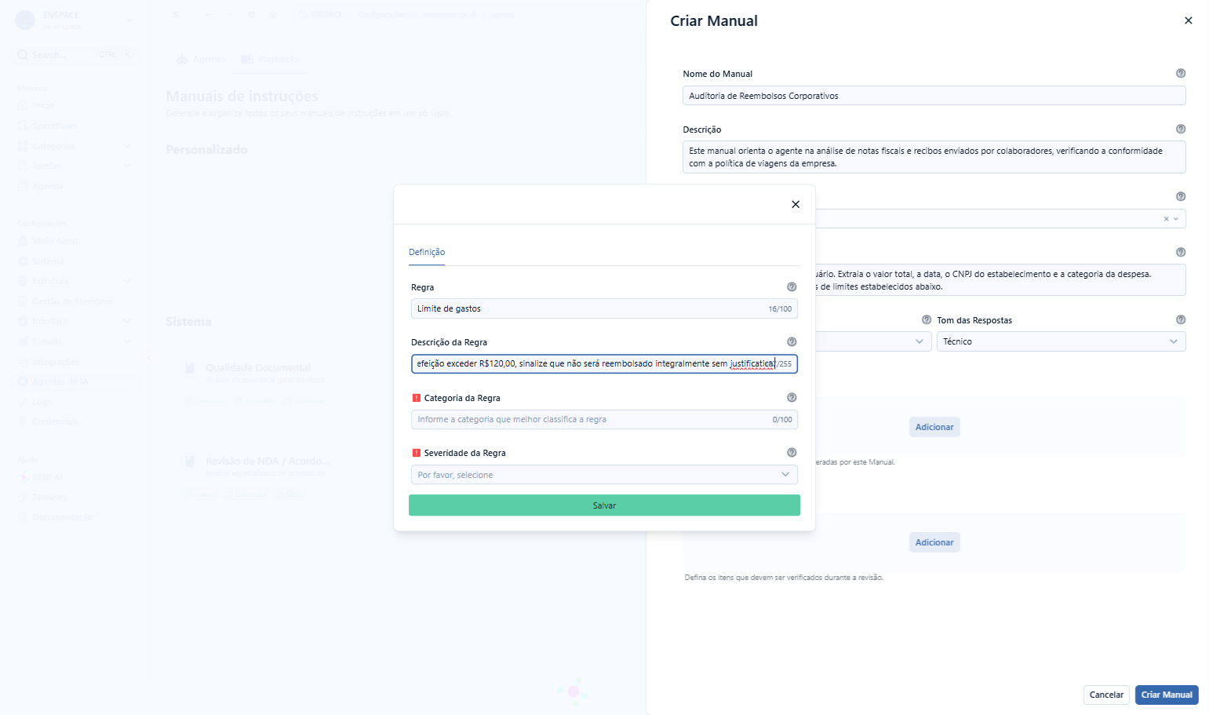Image resolution: width=1209 pixels, height=715 pixels.
Task: Open the dropdown left of Tom das Respostas
Action: pyautogui.click(x=873, y=341)
